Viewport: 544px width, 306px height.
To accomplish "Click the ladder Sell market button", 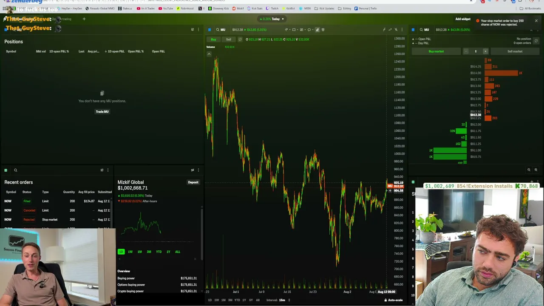I will pyautogui.click(x=515, y=51).
